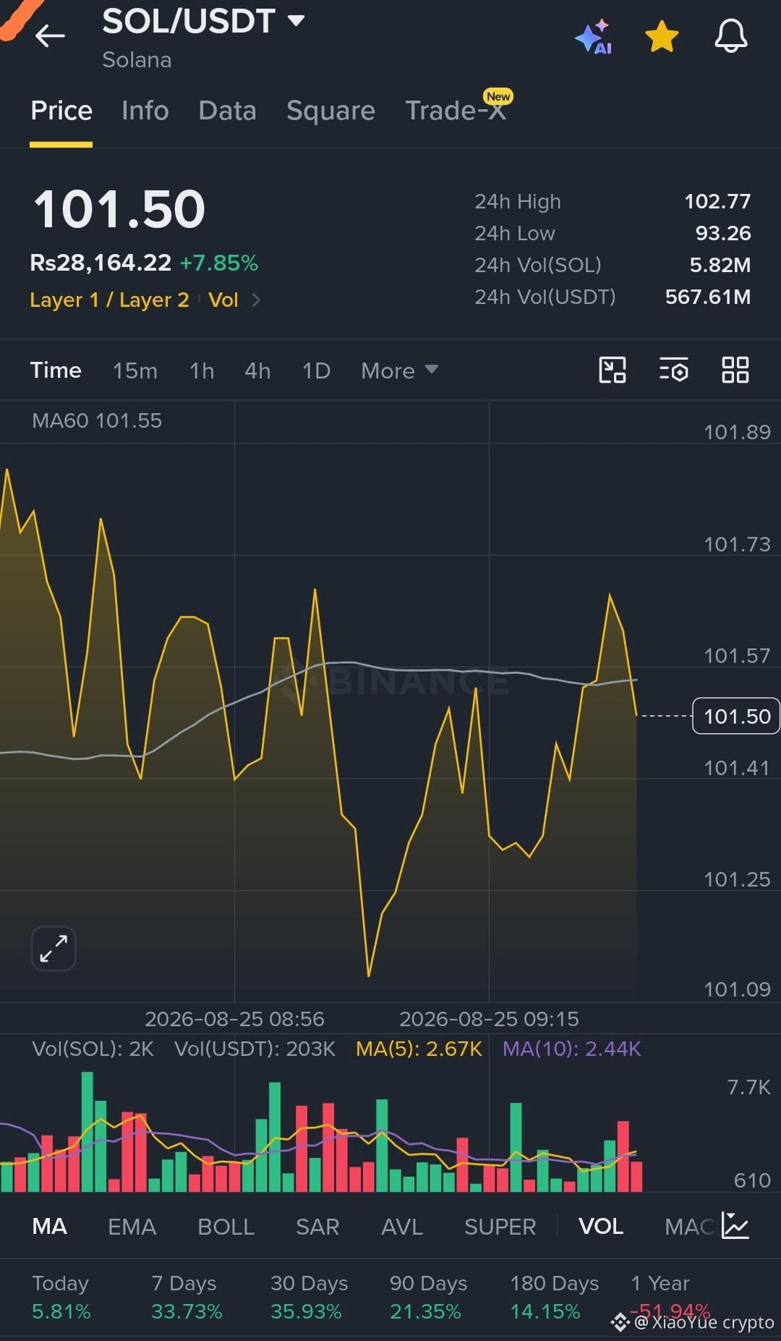Open the Trade-X tab

(456, 111)
